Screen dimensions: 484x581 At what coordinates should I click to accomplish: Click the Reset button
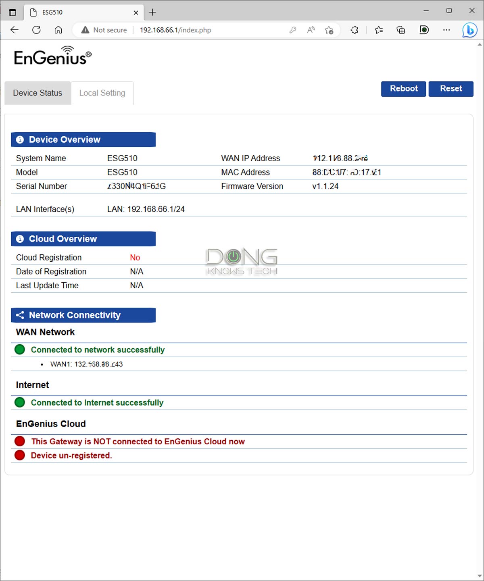[451, 89]
